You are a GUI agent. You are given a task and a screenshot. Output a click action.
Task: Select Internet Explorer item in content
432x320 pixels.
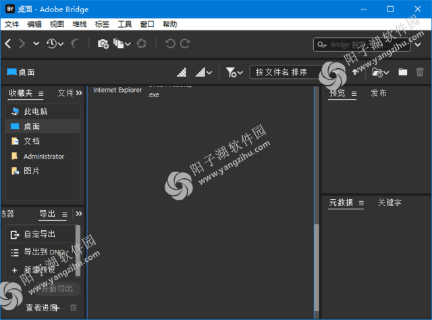(117, 90)
